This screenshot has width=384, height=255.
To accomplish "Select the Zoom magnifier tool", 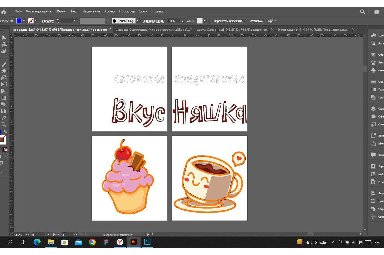I will (x=4, y=124).
